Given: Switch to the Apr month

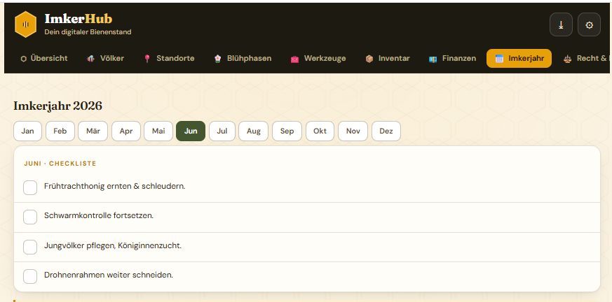Looking at the screenshot, I should (126, 131).
